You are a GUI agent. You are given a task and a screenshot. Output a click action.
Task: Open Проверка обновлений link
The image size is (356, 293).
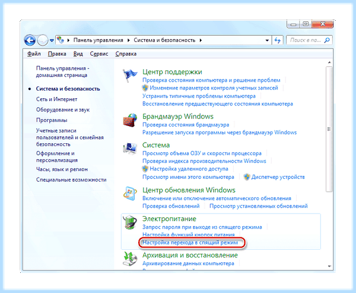[171, 206]
